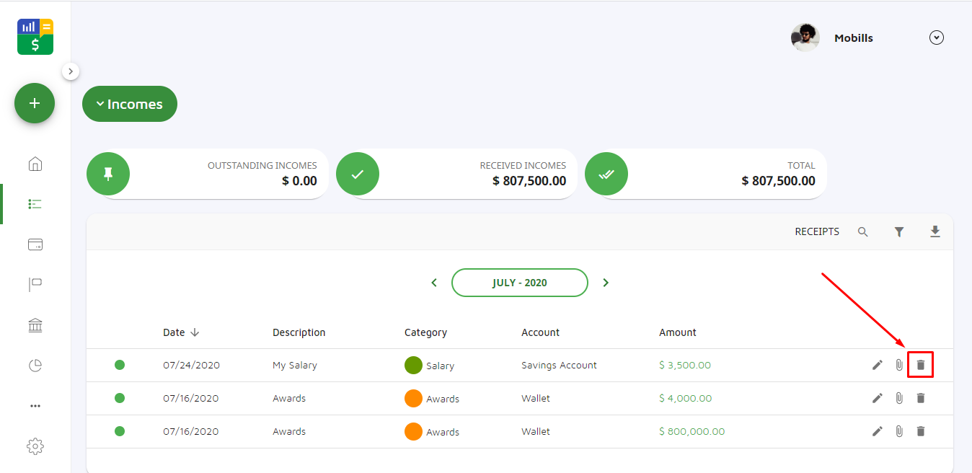The height and width of the screenshot is (473, 972).
Task: Click the green add new transaction button
Action: point(35,103)
